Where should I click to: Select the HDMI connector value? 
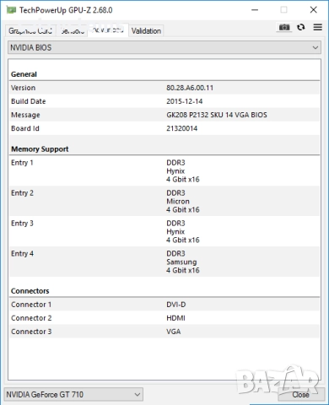pyautogui.click(x=175, y=318)
